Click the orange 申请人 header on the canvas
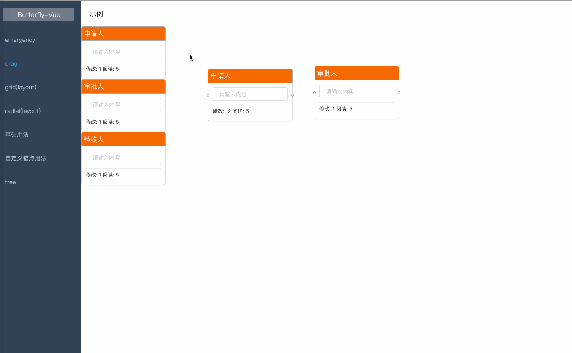The image size is (572, 353). pos(250,76)
